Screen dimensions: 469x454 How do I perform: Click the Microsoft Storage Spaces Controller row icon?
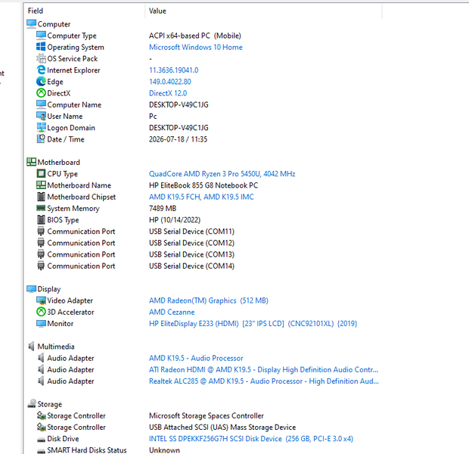pos(41,415)
